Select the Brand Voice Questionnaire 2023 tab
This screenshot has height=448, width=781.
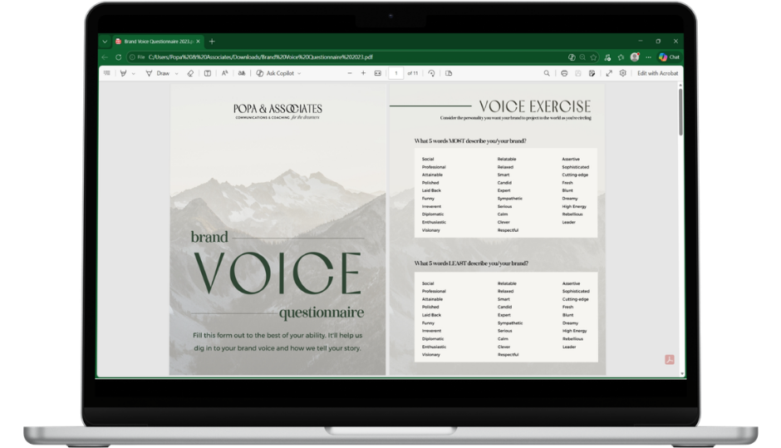pyautogui.click(x=157, y=42)
